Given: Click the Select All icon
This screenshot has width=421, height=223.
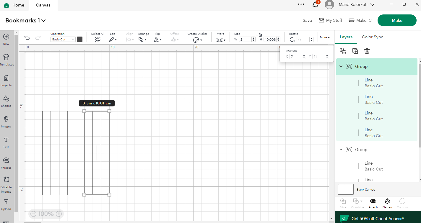Looking at the screenshot, I should (97, 40).
